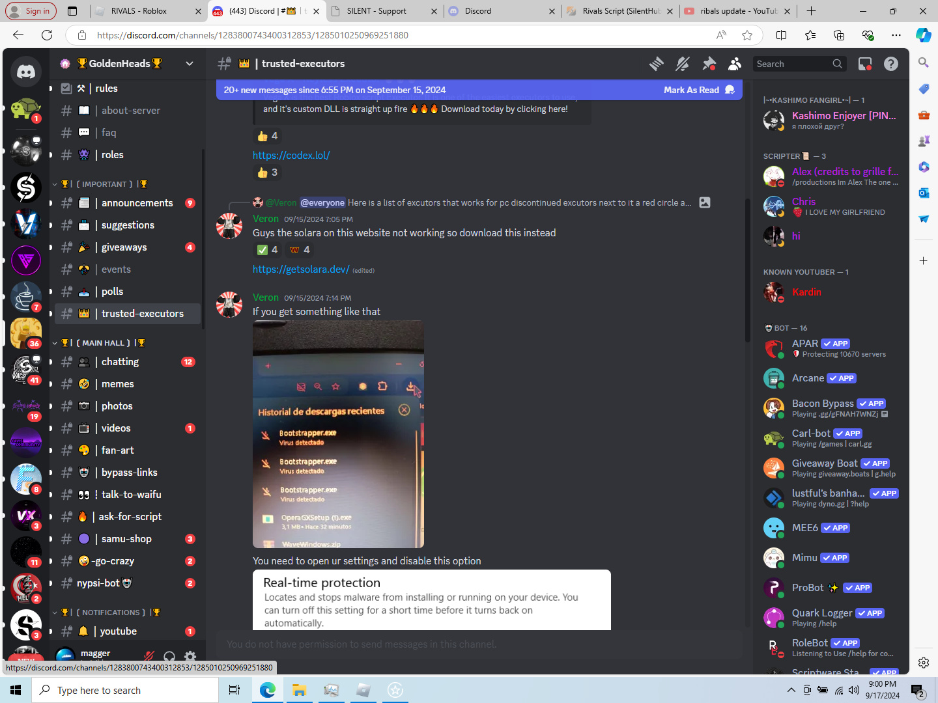The width and height of the screenshot is (938, 703).
Task: Open Edge split screen icon
Action: 782,35
